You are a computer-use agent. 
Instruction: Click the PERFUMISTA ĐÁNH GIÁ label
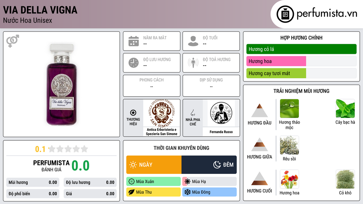coord(51,166)
